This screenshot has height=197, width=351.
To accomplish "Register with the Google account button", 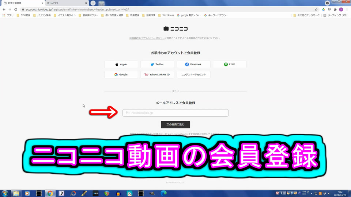I will 121,74.
